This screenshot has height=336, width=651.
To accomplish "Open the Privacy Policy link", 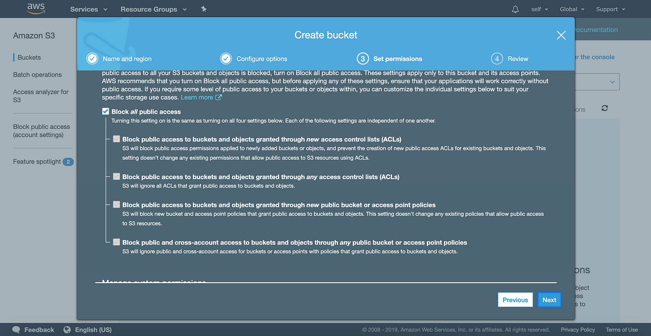I will [x=578, y=330].
